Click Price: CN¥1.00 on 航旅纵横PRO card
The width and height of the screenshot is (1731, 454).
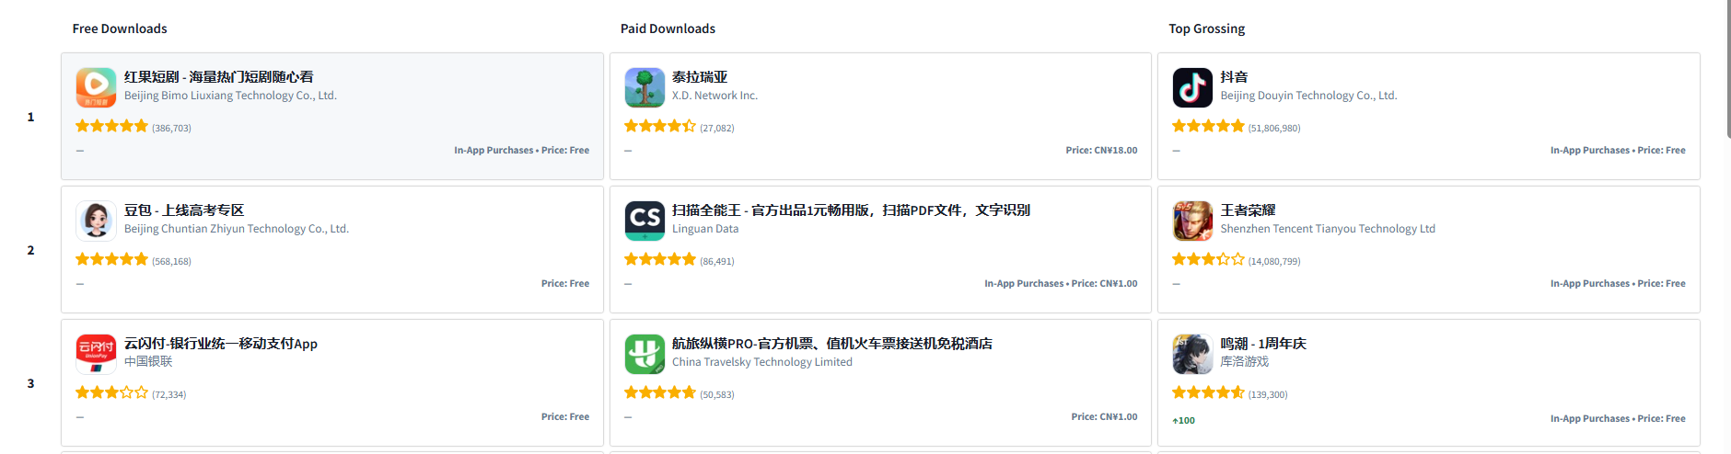(1104, 417)
